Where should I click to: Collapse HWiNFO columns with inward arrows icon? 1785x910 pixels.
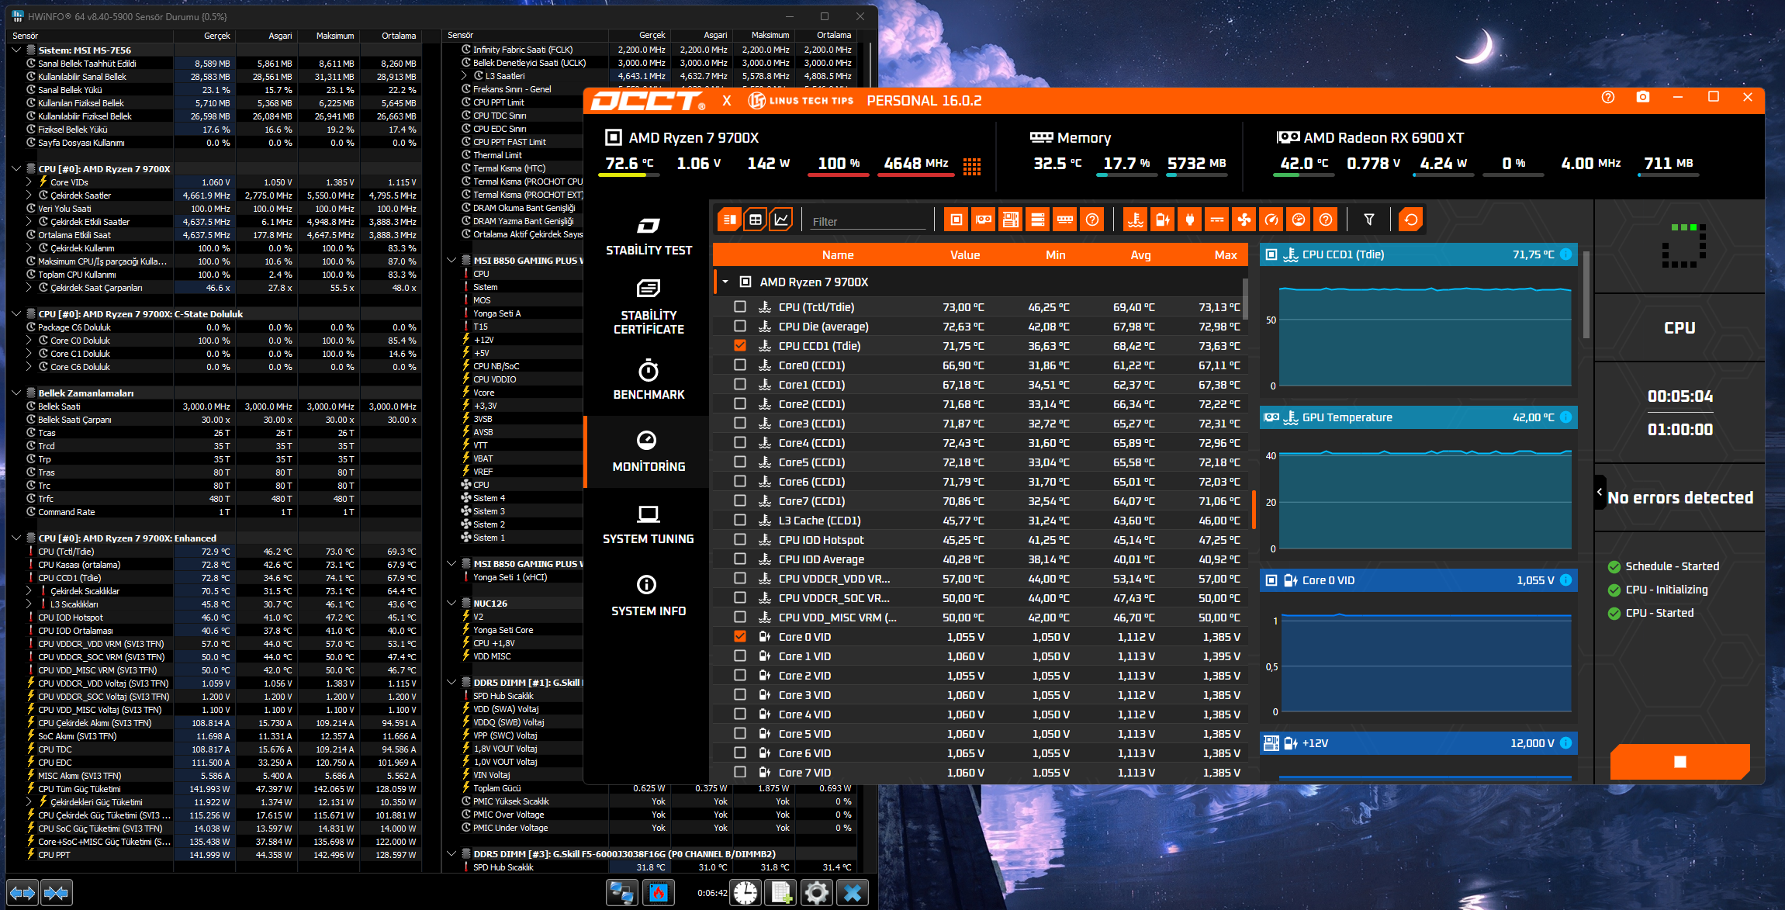(x=56, y=893)
